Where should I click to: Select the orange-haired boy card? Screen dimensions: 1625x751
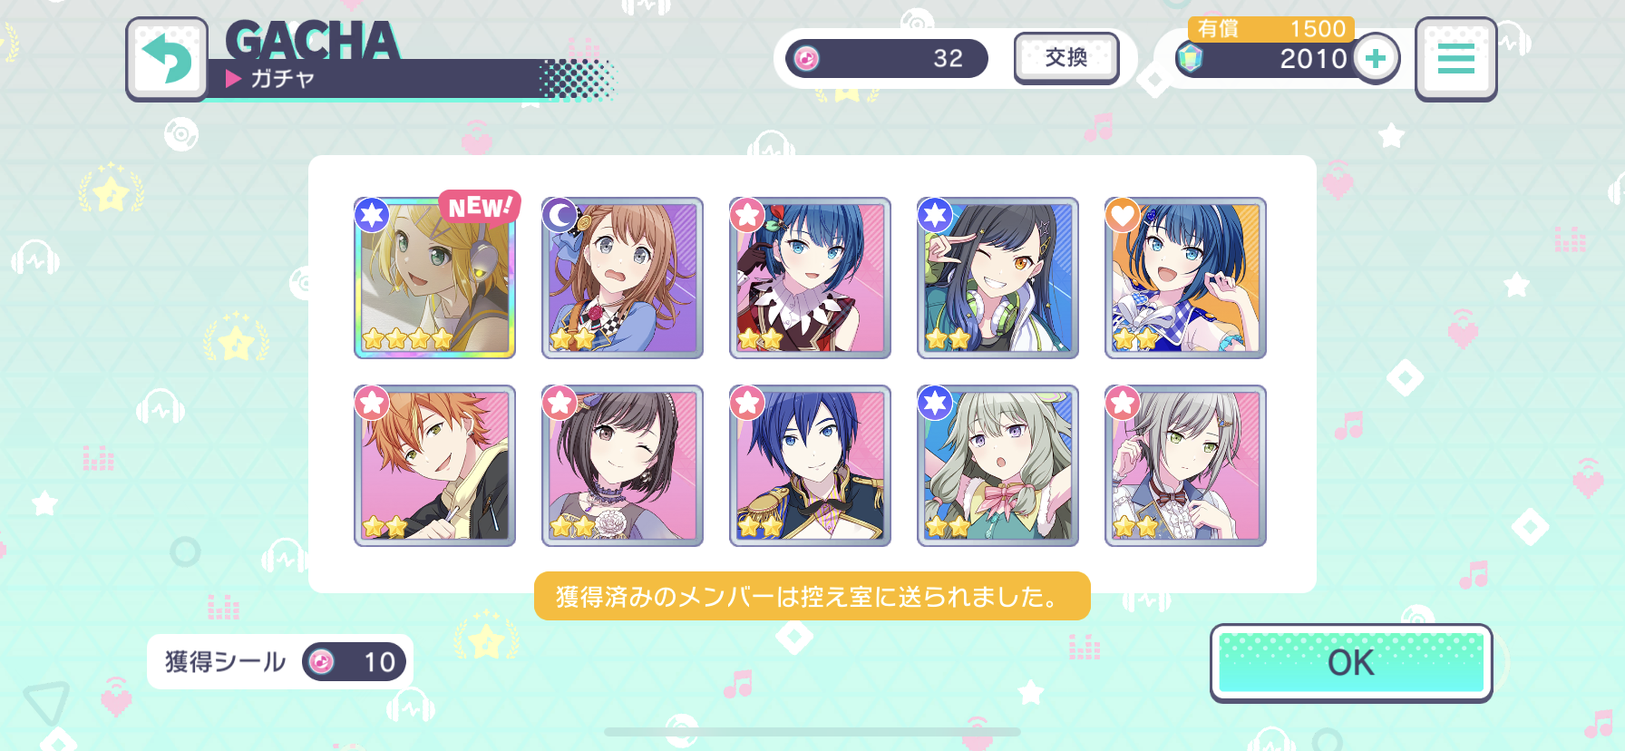point(434,465)
